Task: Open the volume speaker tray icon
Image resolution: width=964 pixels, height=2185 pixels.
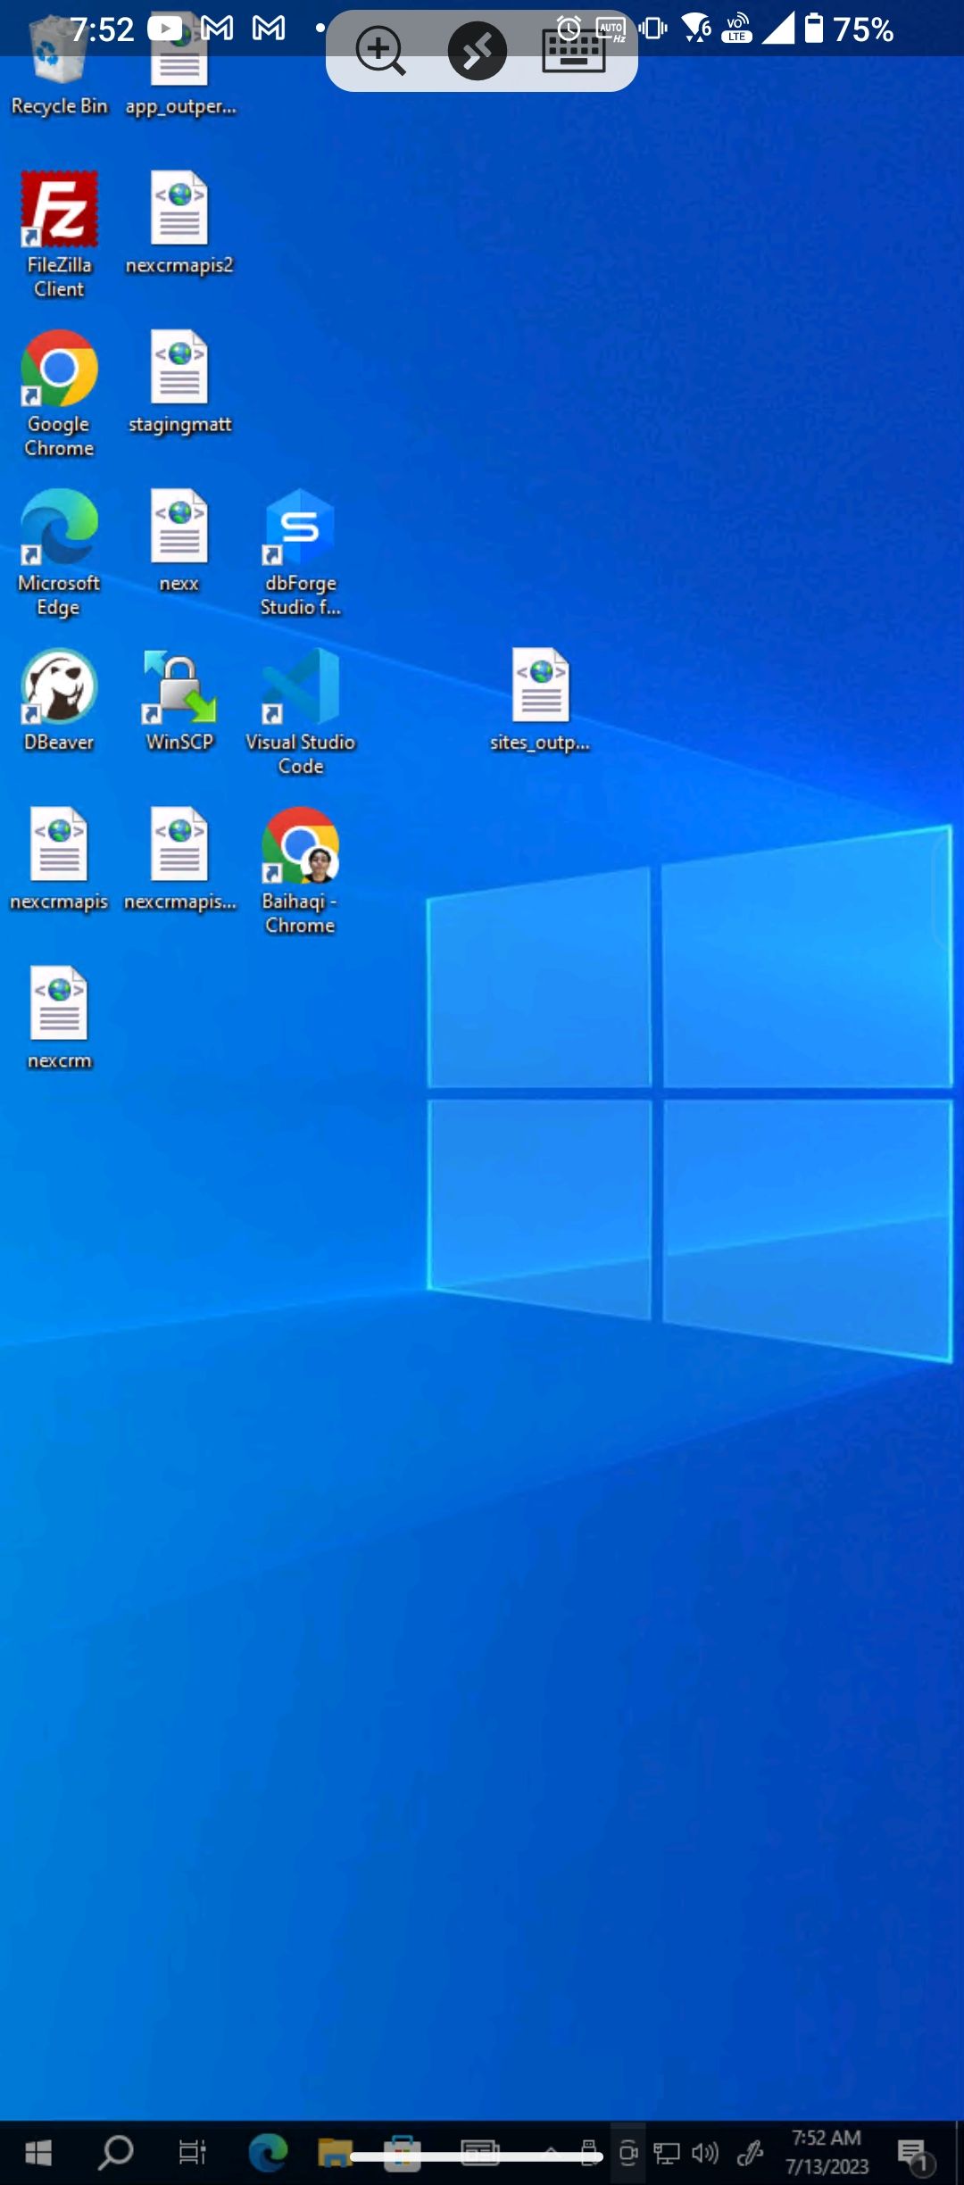Action: pyautogui.click(x=705, y=2153)
